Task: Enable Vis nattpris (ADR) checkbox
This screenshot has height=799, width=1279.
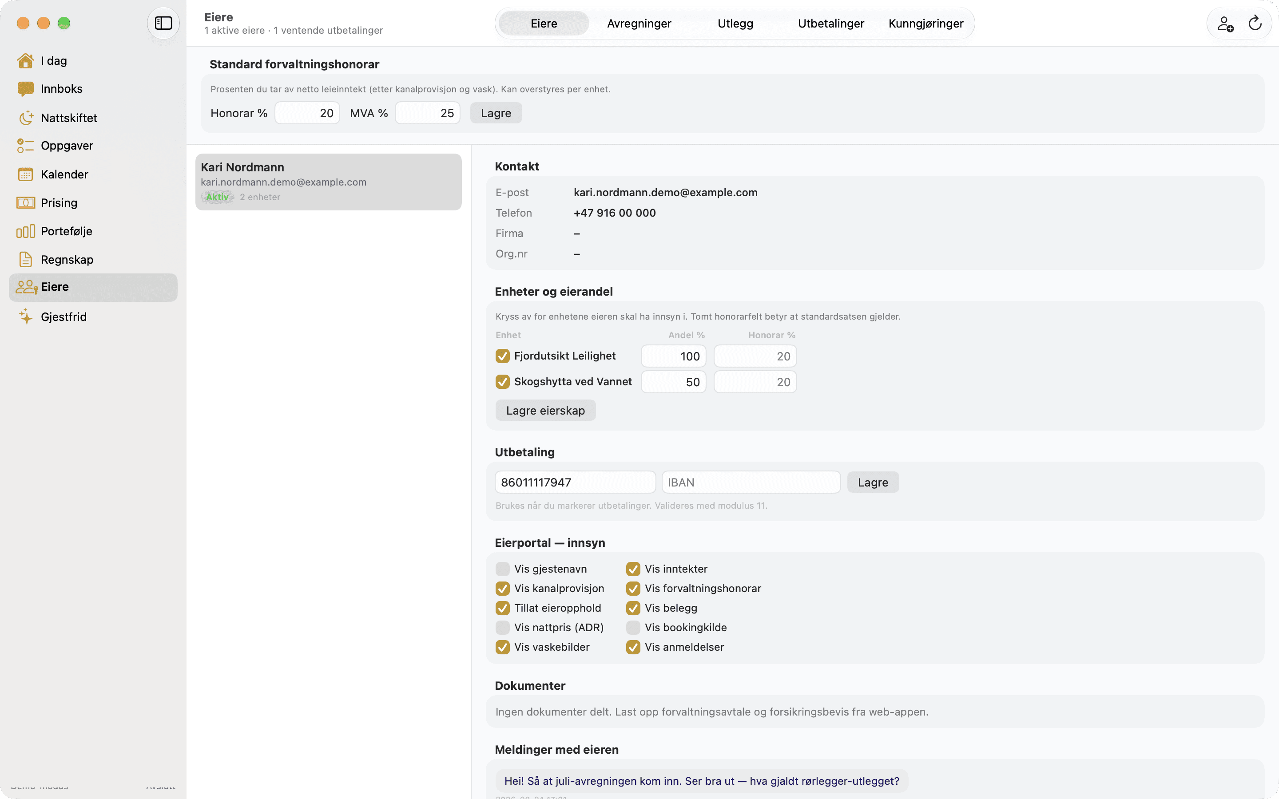Action: pos(502,628)
